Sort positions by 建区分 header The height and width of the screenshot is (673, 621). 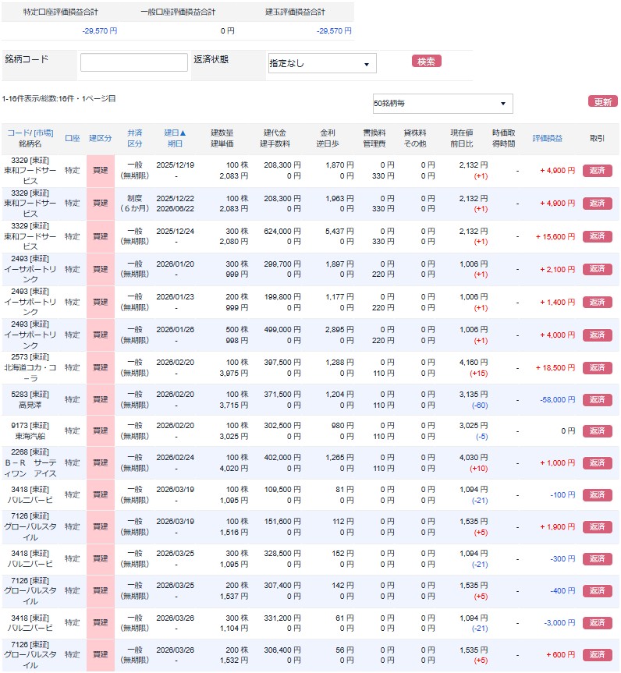pos(100,138)
